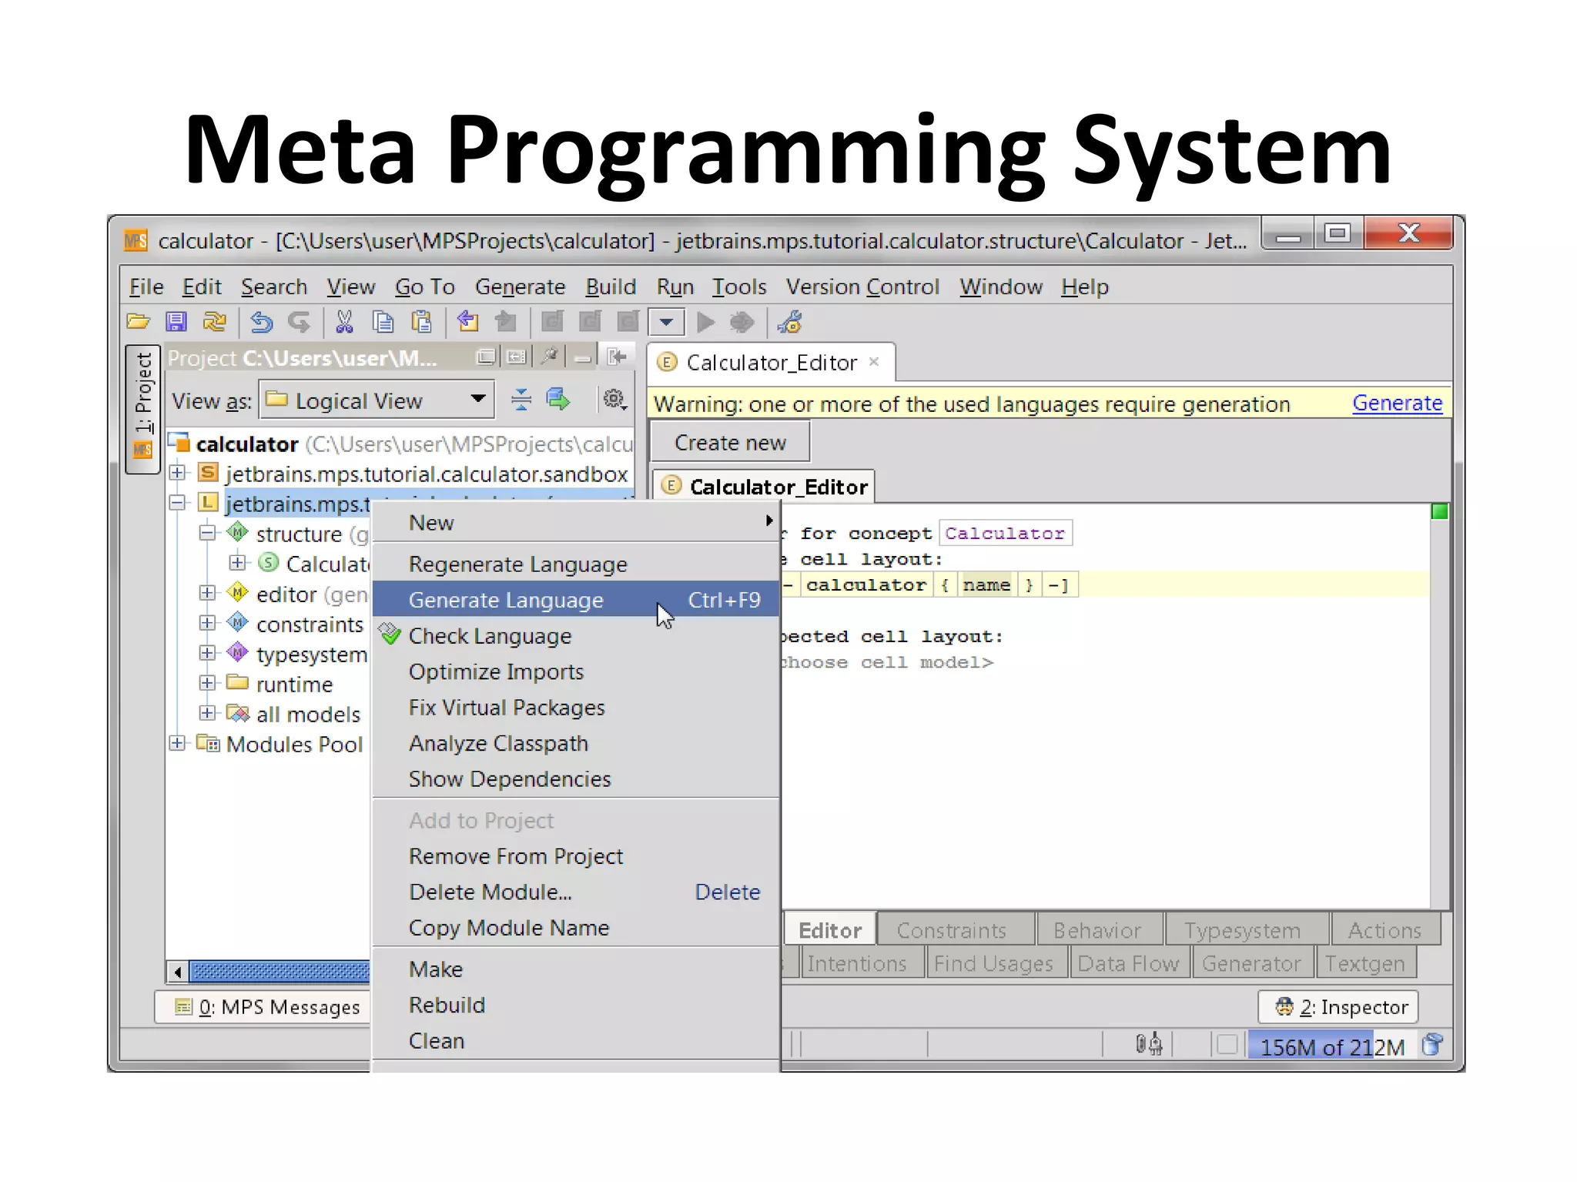This screenshot has height=1182, width=1577.
Task: Click the collapse all icon in Project panel
Action: pos(521,400)
